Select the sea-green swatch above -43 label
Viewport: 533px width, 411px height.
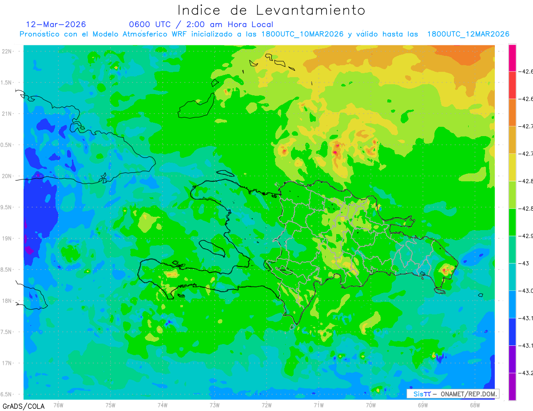(x=512, y=250)
